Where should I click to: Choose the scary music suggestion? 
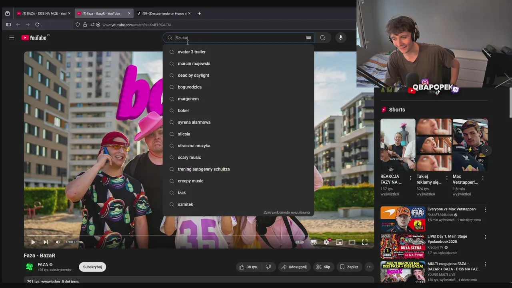point(238,157)
